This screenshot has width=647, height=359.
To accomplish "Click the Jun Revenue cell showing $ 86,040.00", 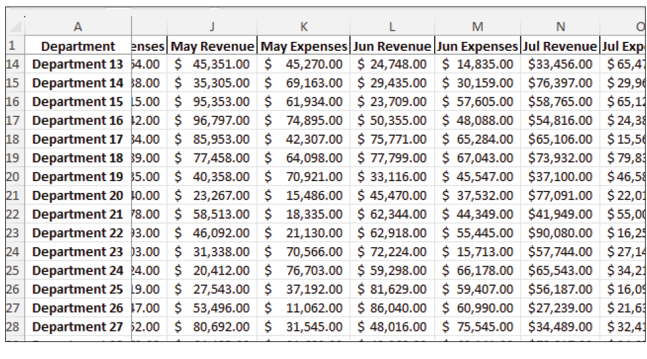I will click(x=392, y=308).
